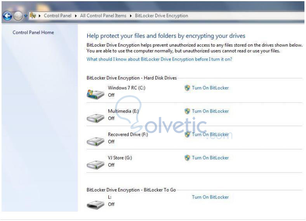Click Off status under L: drive
The image size is (306, 221).
111,204
